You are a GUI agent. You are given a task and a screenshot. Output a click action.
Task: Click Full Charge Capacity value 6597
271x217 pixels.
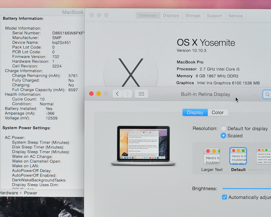coord(73,90)
